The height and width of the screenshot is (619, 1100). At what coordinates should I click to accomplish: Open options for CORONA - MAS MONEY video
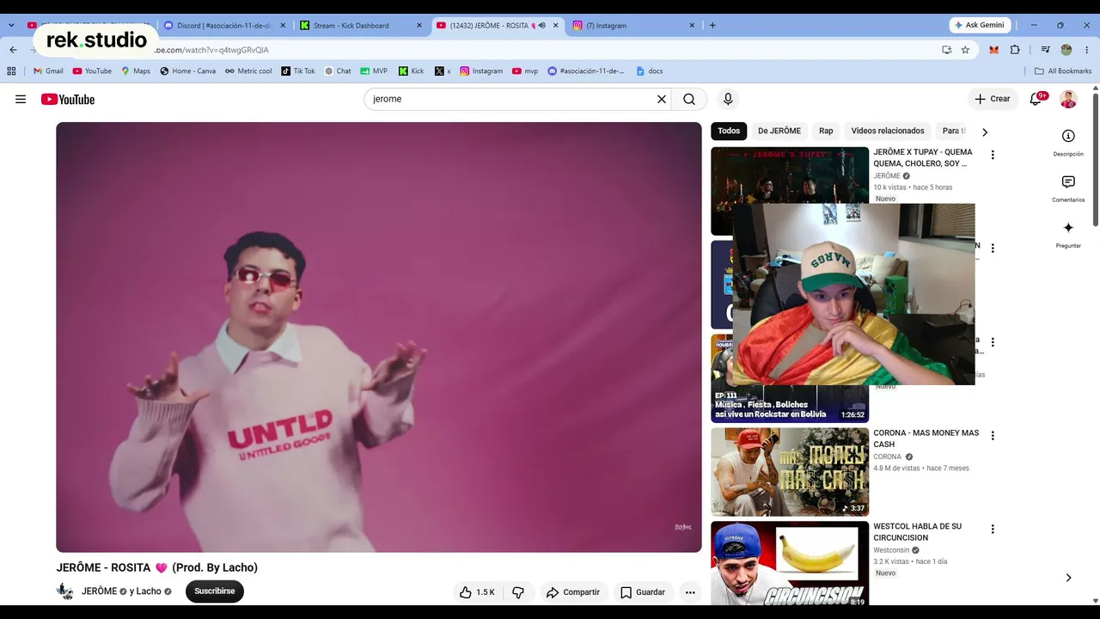point(993,436)
